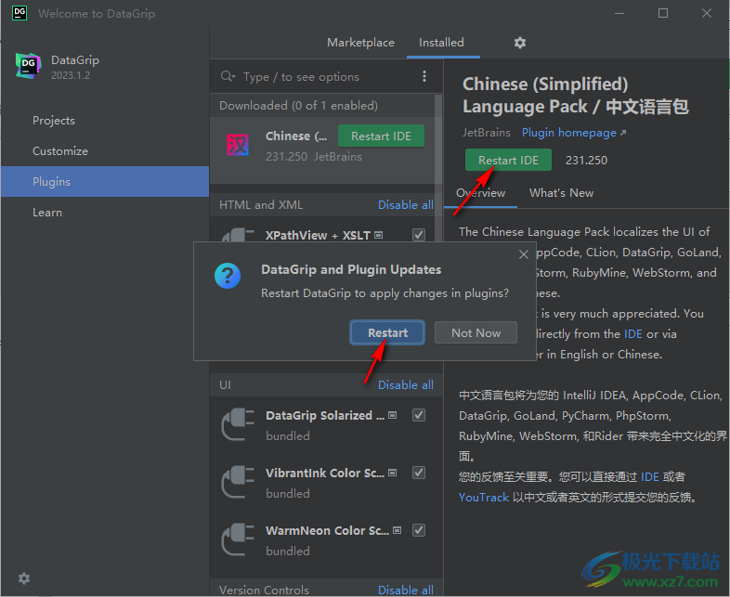Click the bundled marker icon beside WarmNeon Color

[398, 530]
